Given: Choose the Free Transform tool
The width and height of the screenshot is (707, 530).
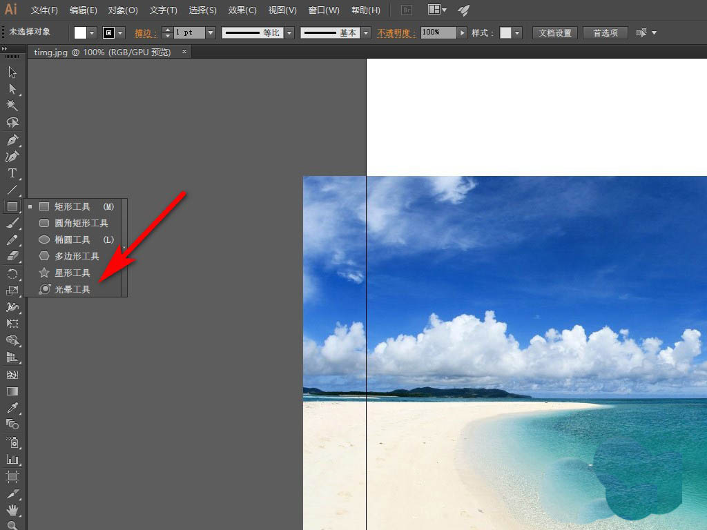Looking at the screenshot, I should coord(12,324).
